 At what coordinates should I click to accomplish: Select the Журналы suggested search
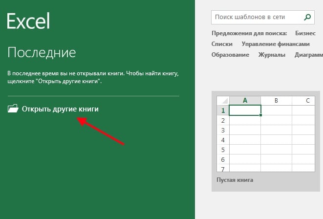(272, 55)
